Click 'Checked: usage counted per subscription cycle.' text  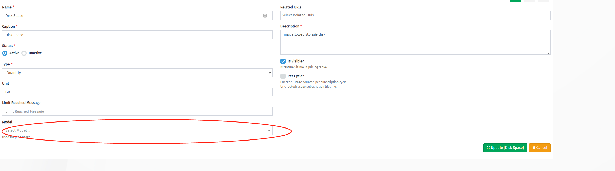(x=314, y=82)
